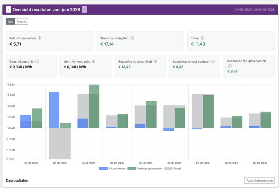279x188 pixels.
Task: Open info icon for Kale stroom kosten
Action: coord(39,38)
